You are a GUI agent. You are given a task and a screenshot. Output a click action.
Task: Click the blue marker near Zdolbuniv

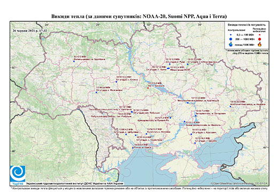point(74,61)
